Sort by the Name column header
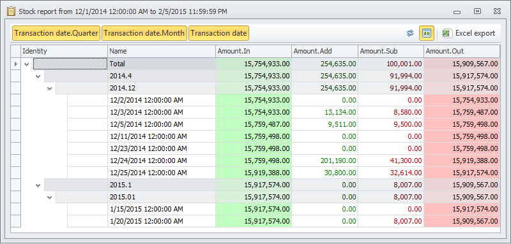Viewport: 511px width, 244px height. [162, 52]
